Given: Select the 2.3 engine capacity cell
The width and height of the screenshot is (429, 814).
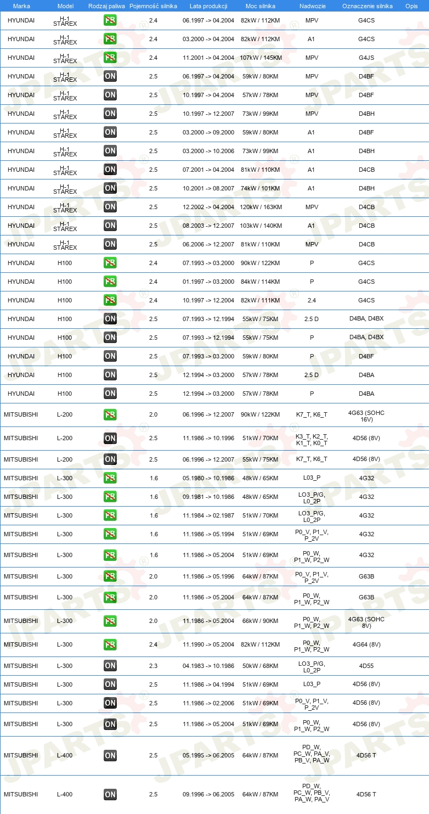Looking at the screenshot, I should tap(153, 666).
